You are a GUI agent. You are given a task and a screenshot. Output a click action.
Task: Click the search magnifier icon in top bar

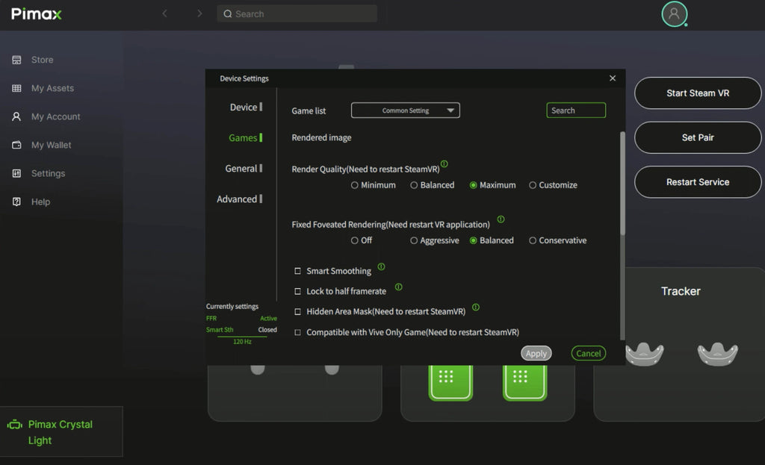click(x=227, y=13)
